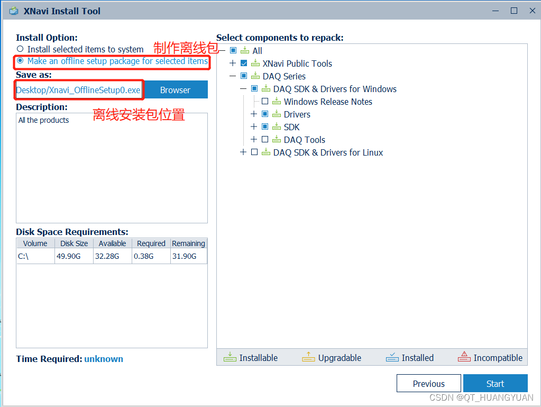Minimize the XNavi Install Tool window
This screenshot has height=407, width=541.
click(496, 11)
